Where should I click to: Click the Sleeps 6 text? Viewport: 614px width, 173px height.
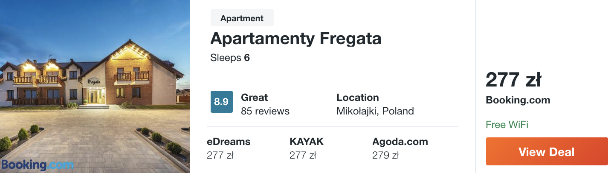(230, 58)
